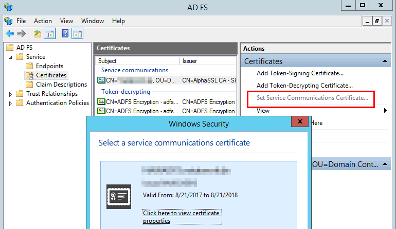Restore the inner MMC child window
This screenshot has height=229, width=396.
377,21
